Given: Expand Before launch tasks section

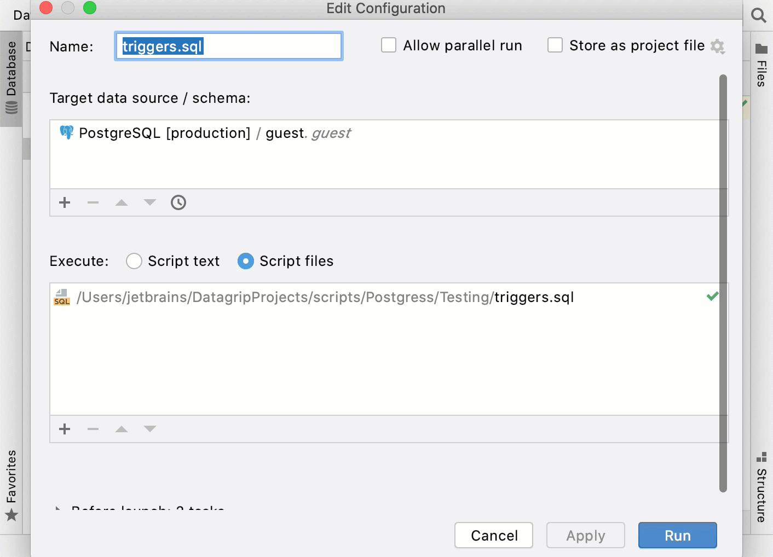Looking at the screenshot, I should 59,509.
